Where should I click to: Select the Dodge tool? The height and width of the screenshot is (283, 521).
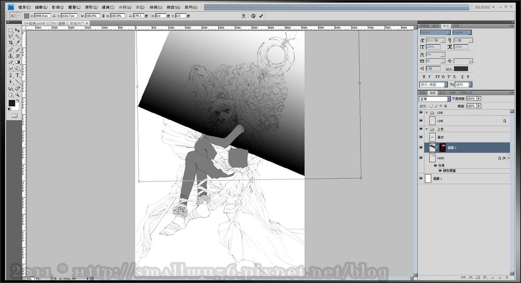17,68
